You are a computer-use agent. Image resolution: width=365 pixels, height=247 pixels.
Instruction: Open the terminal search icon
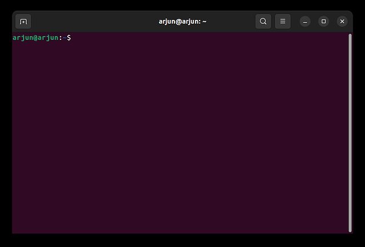263,22
